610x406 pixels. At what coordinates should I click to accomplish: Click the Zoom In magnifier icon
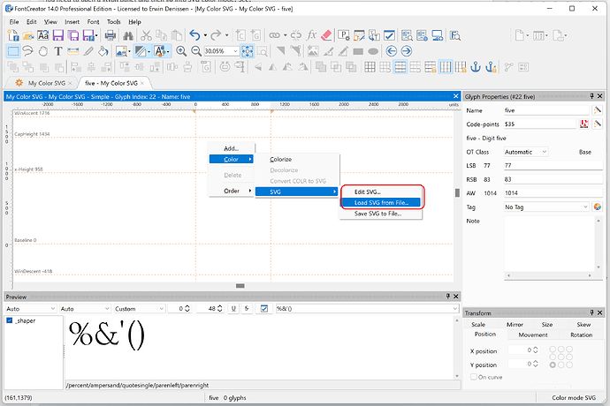181,51
